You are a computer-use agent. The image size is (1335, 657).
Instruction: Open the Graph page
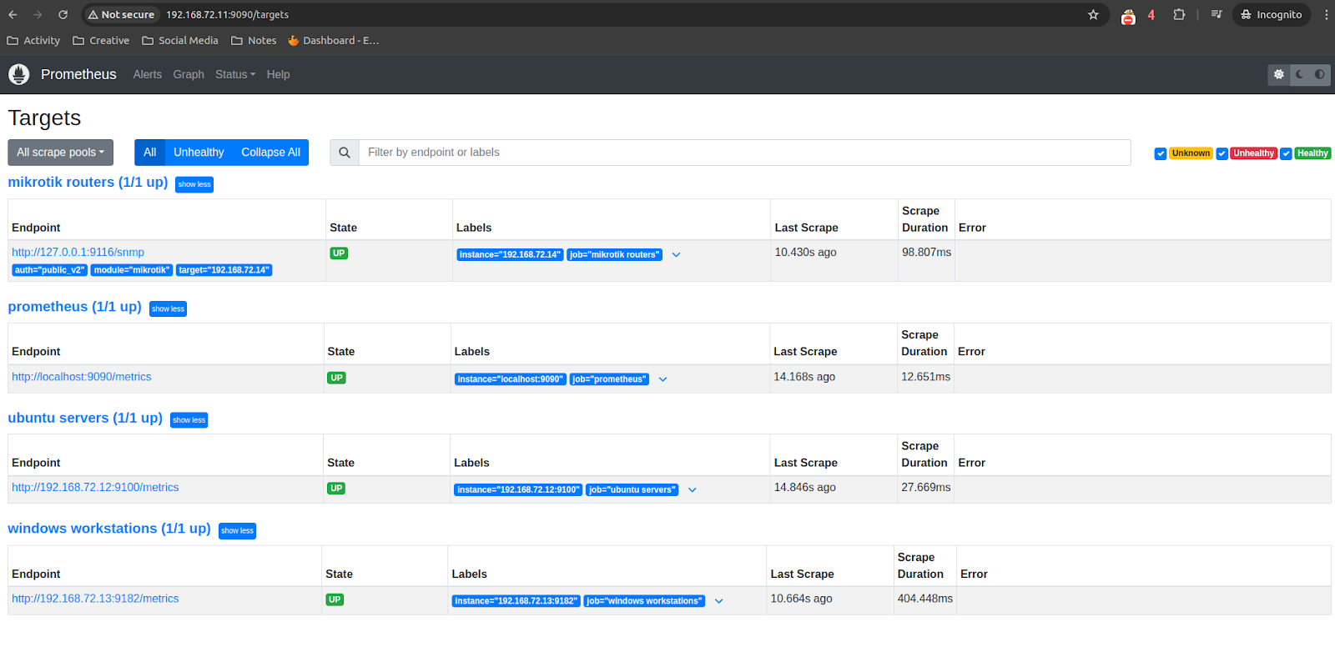[189, 74]
